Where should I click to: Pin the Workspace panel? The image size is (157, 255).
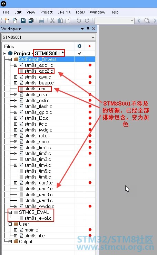coord(88,29)
